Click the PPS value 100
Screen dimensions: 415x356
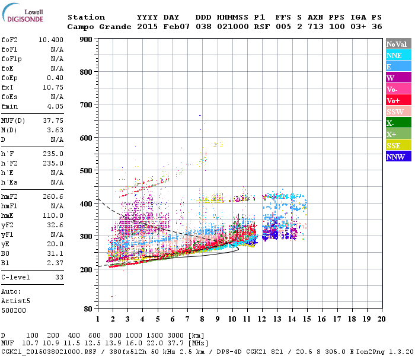[337, 27]
